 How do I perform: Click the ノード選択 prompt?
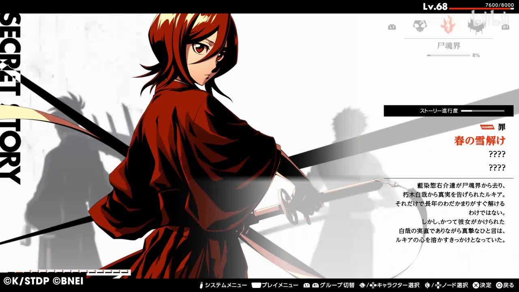click(455, 285)
